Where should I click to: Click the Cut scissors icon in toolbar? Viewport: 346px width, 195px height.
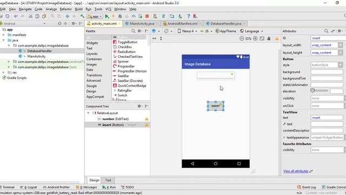pyautogui.click(x=31, y=16)
